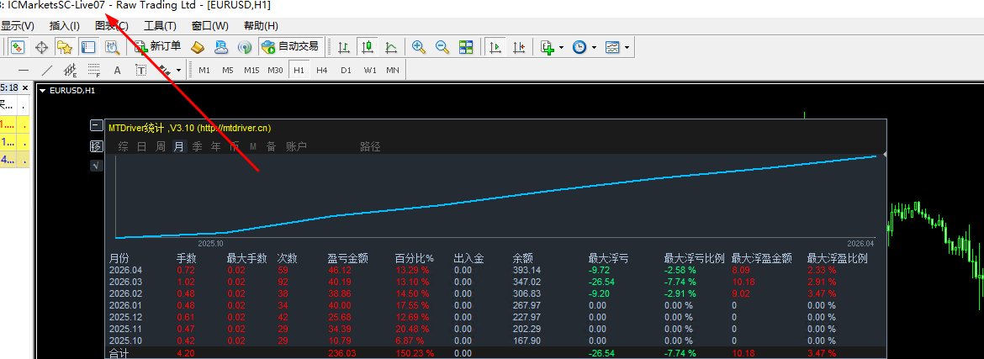
Task: Toggle the Terminal panel icon
Action: 88,47
